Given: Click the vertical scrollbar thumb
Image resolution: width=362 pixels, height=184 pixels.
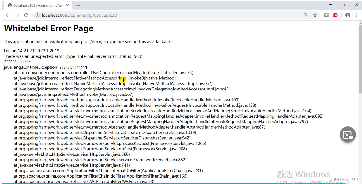Looking at the screenshot, I should pyautogui.click(x=360, y=59).
